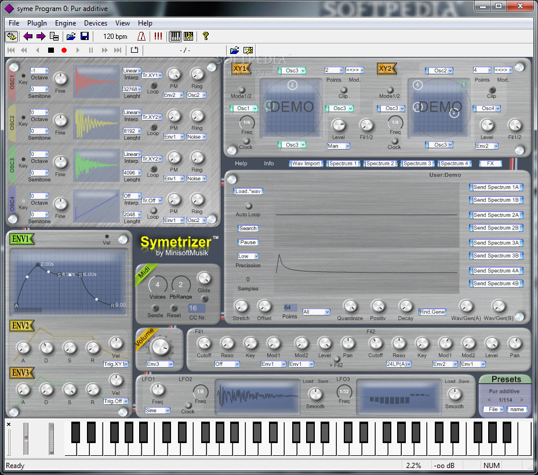Viewport: 538px width, 475px height.
Task: Click the black stop button
Action: tap(51, 50)
